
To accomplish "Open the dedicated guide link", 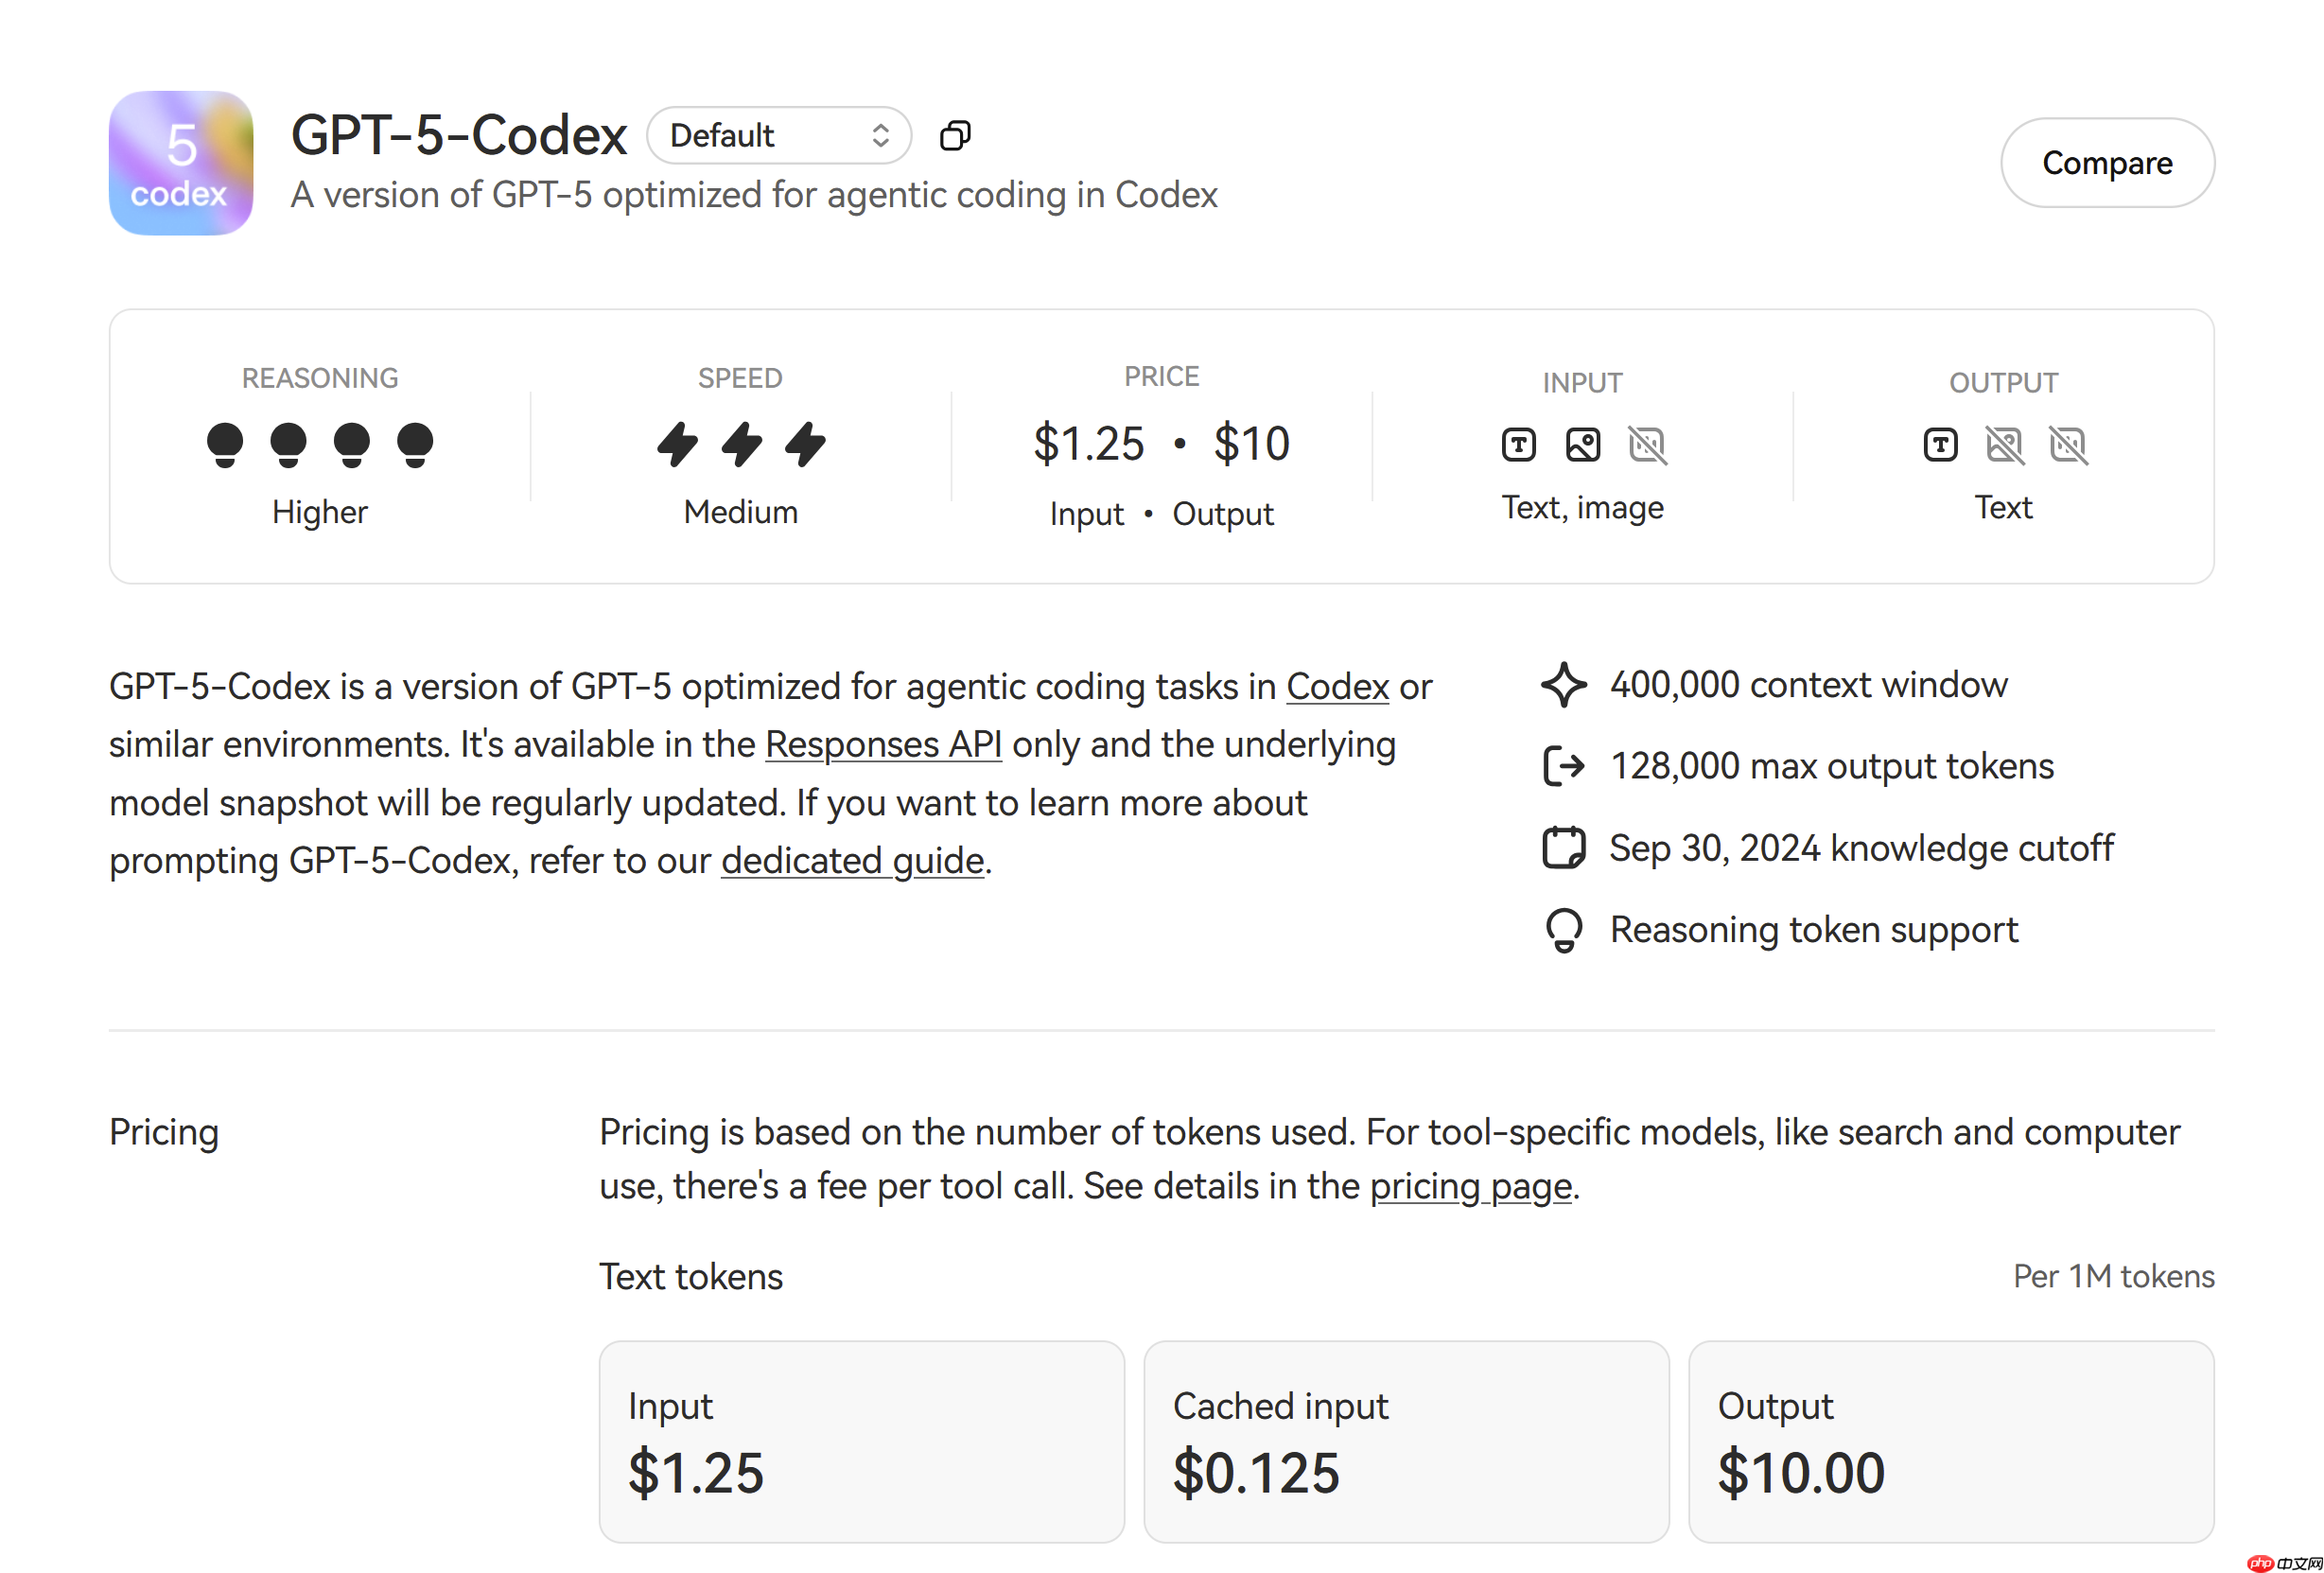I will [852, 861].
